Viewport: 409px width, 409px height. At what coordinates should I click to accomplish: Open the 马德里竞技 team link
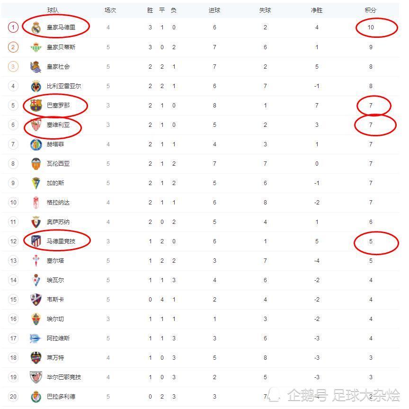coord(61,241)
